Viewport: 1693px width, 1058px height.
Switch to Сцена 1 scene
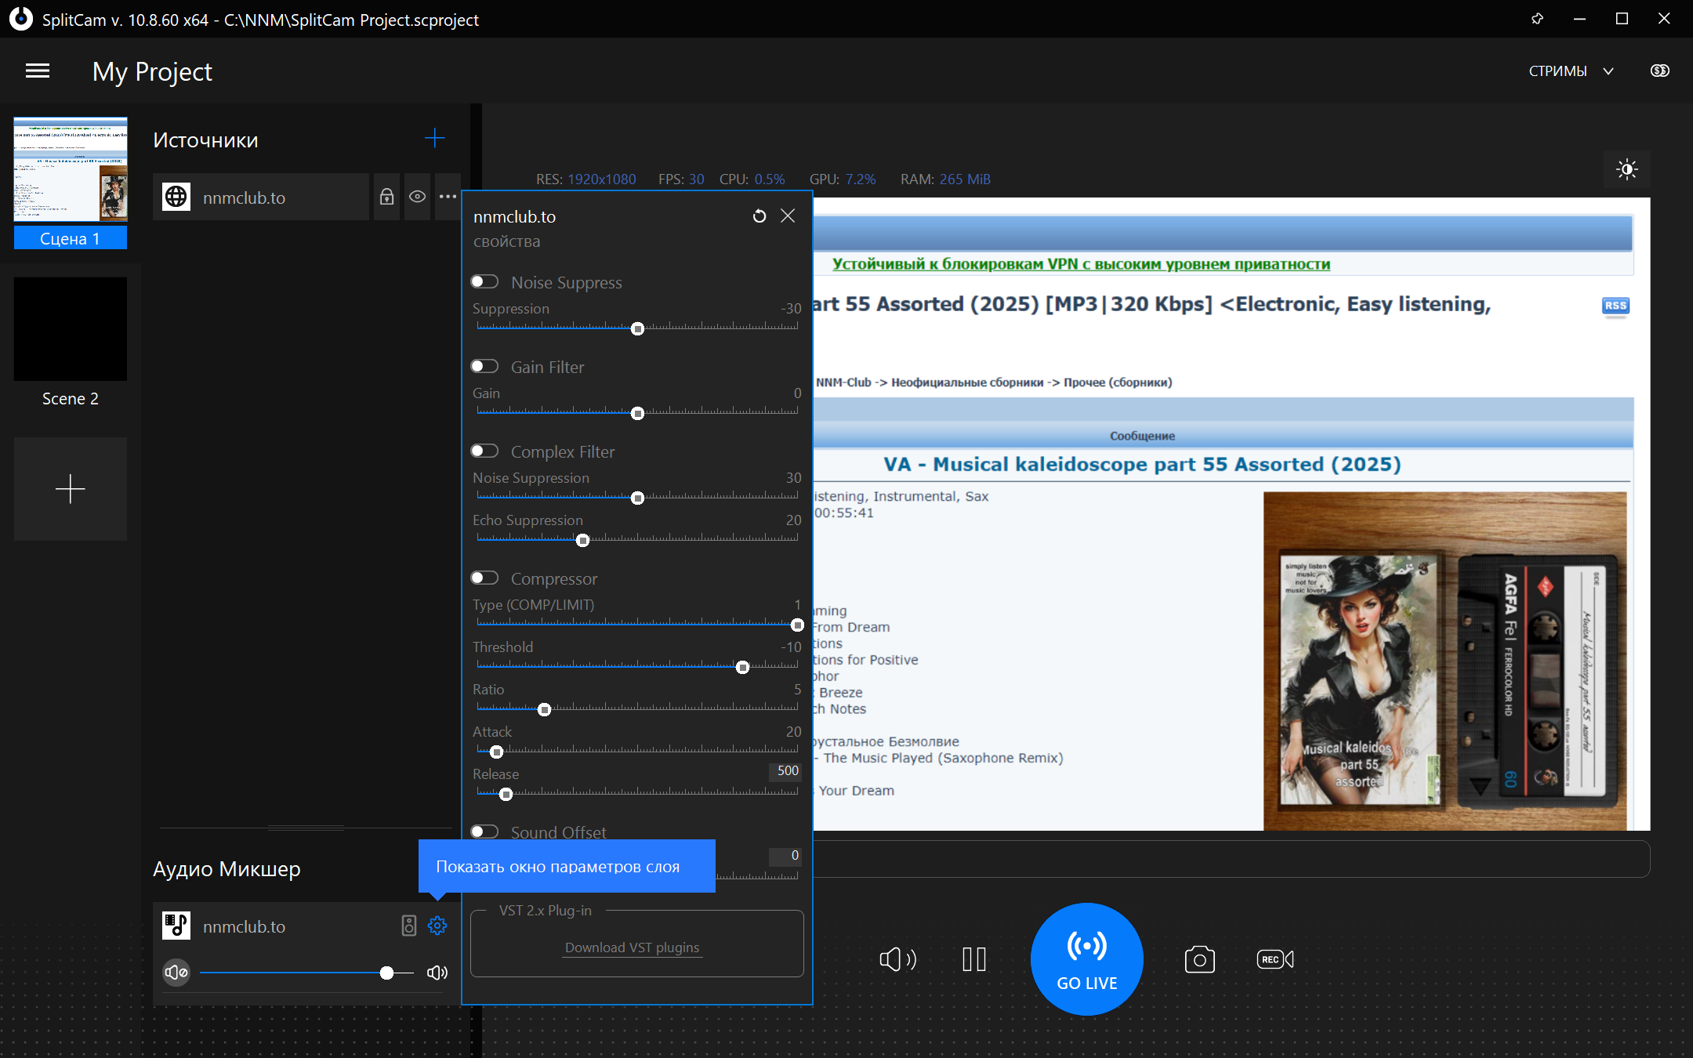[x=71, y=171]
